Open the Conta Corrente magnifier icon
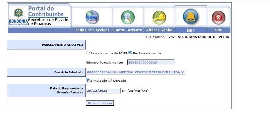Image resolution: width=270 pixels, height=119 pixels. click(128, 17)
